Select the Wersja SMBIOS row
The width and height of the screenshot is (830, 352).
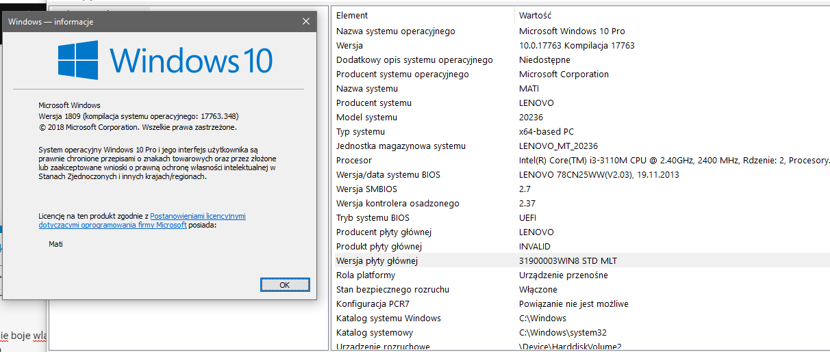tap(581, 189)
